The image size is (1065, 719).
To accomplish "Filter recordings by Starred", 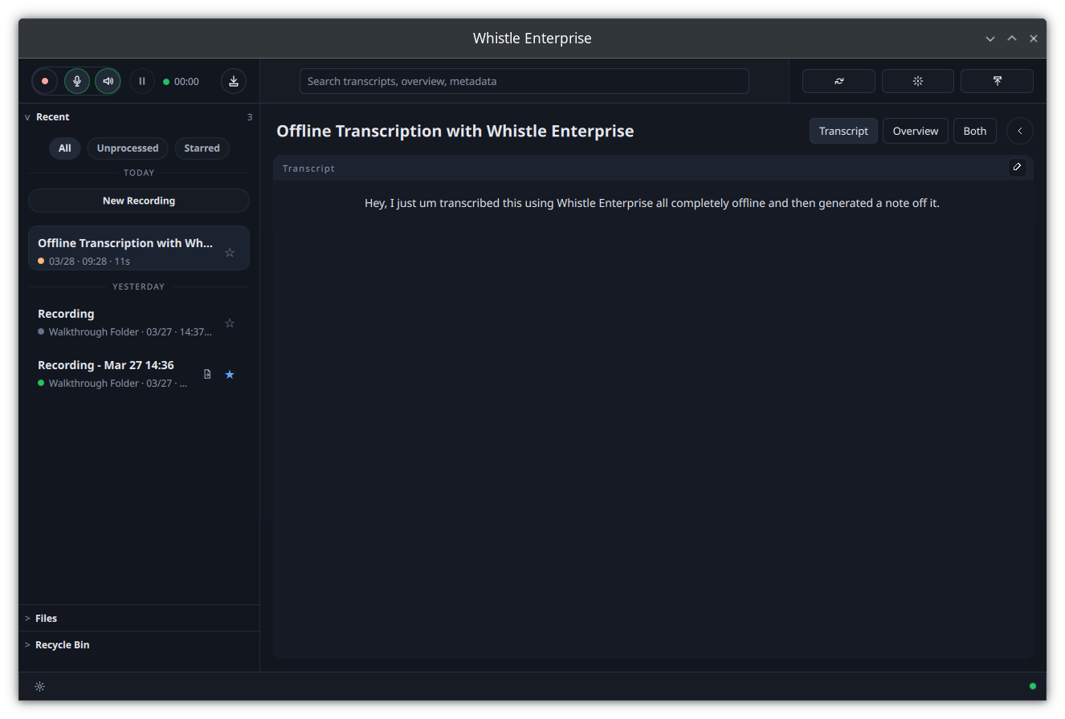I will pyautogui.click(x=202, y=148).
